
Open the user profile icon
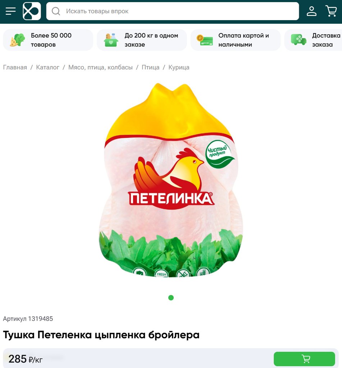(x=311, y=11)
